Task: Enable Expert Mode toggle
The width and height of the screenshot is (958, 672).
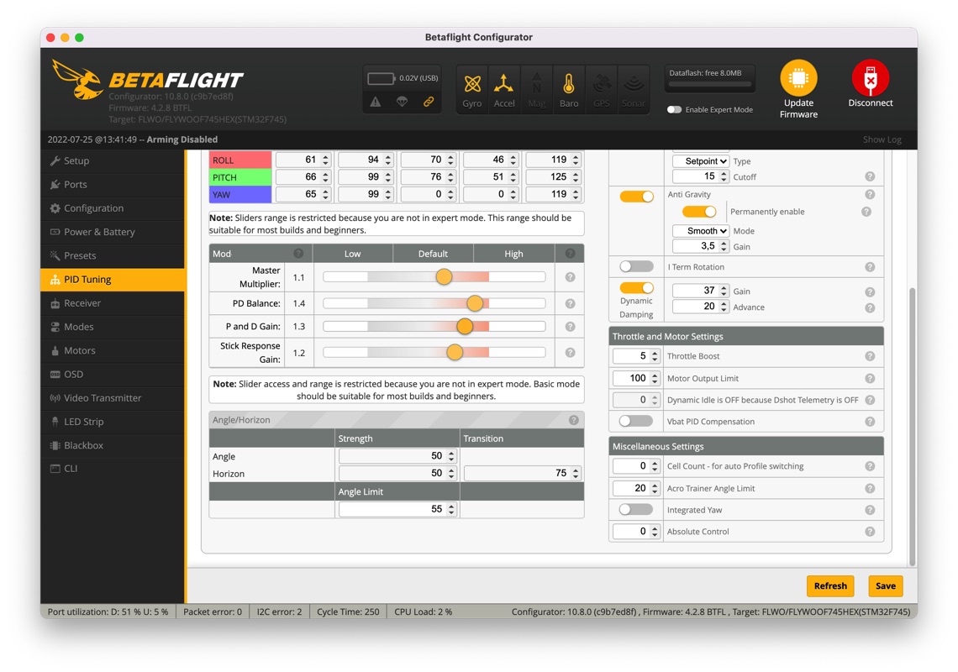Action: pyautogui.click(x=674, y=110)
